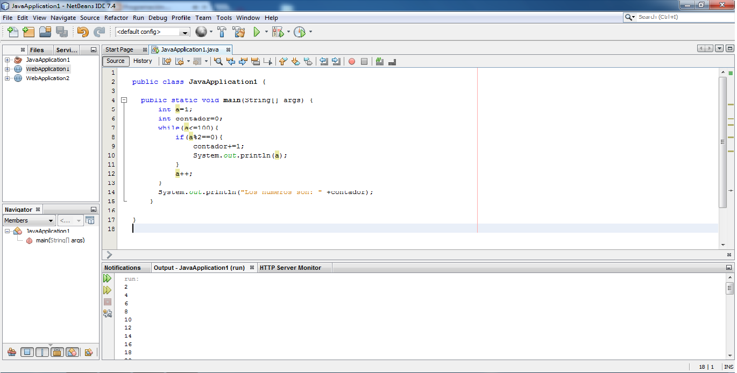Undo the last edit
Viewport: 737px width, 373px height.
coord(83,32)
